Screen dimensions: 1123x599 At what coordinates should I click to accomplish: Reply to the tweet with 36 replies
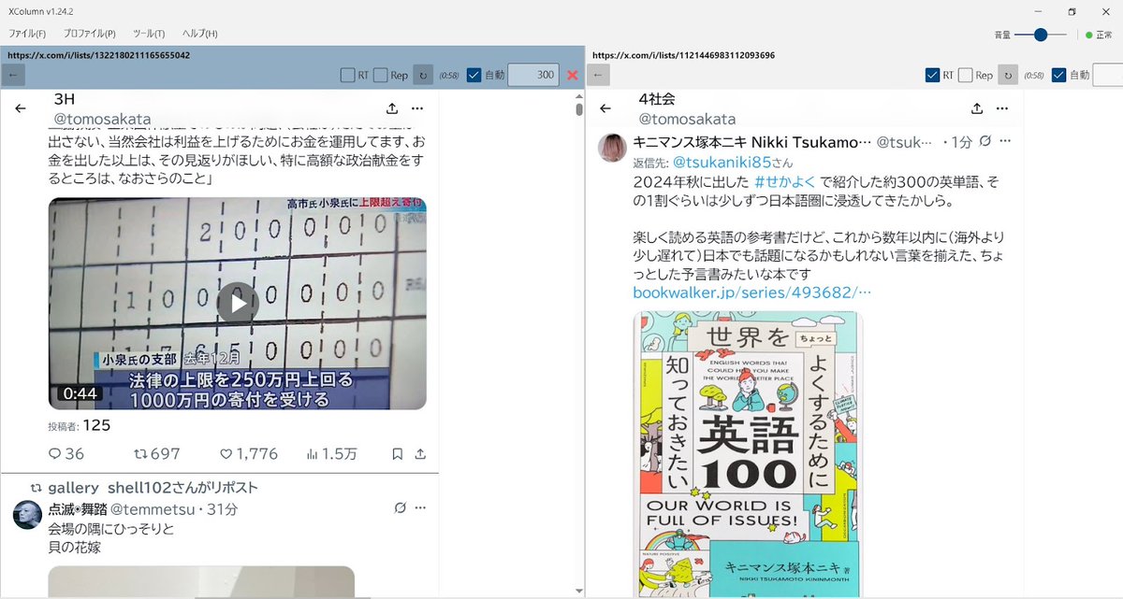[66, 454]
